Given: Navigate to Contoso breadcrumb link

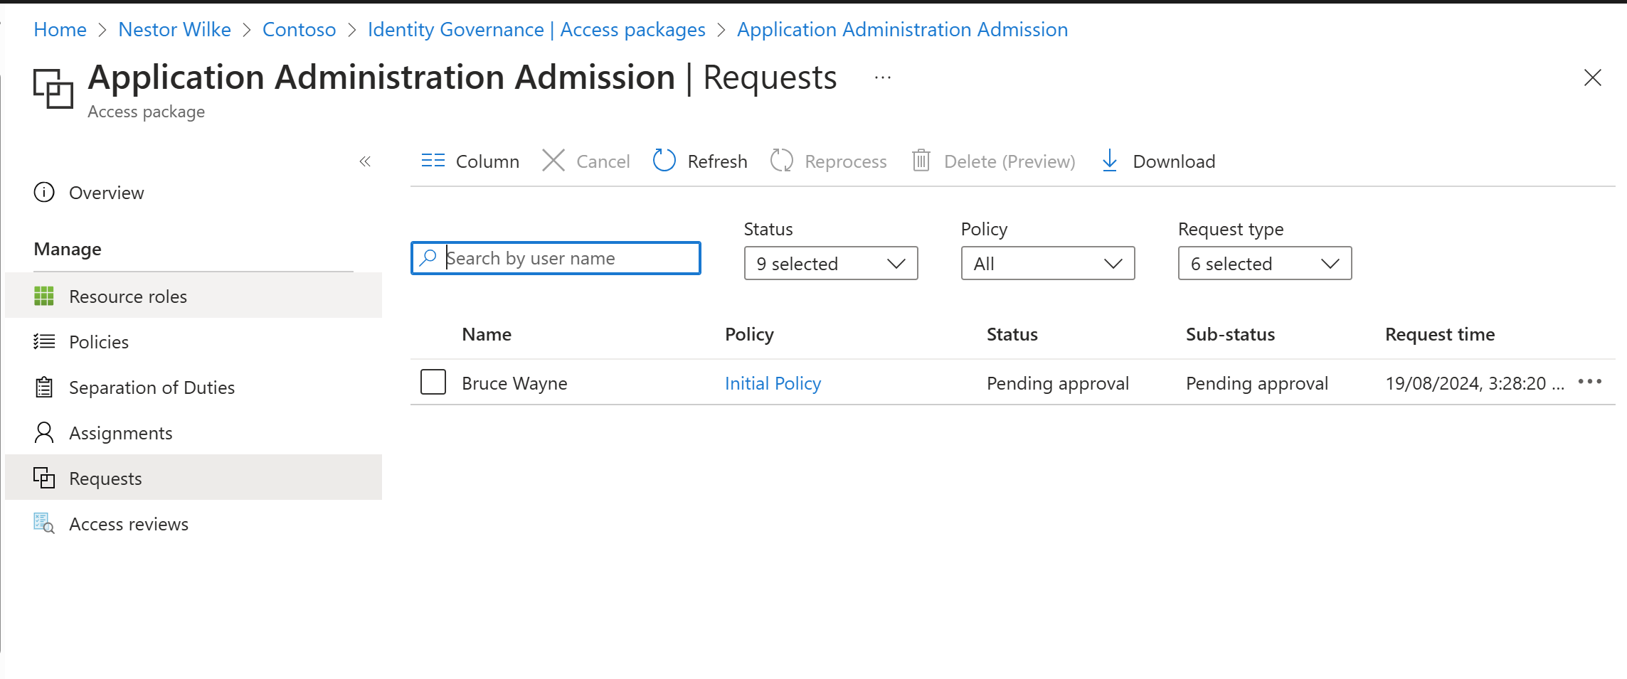Looking at the screenshot, I should click(x=299, y=30).
